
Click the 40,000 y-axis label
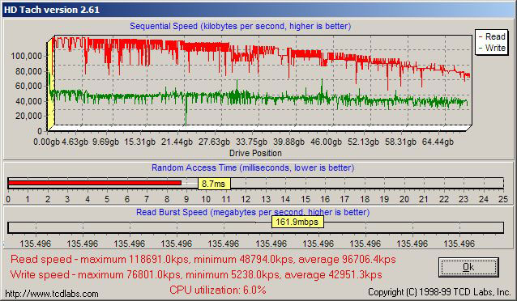point(28,101)
